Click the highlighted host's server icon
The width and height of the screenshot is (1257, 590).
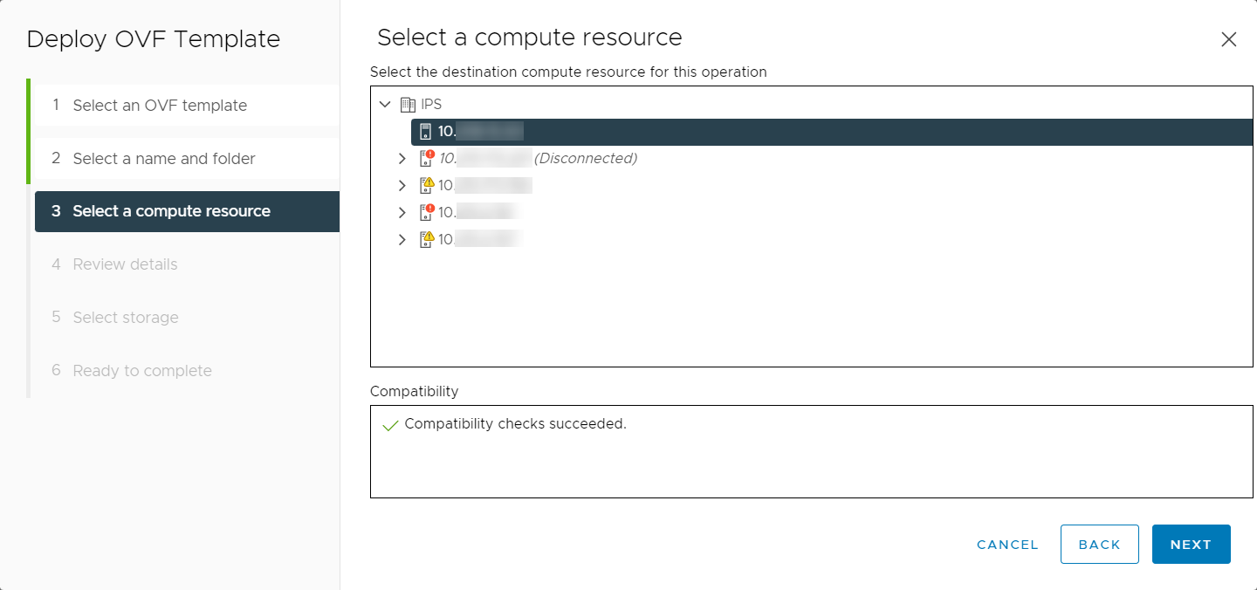pos(426,132)
